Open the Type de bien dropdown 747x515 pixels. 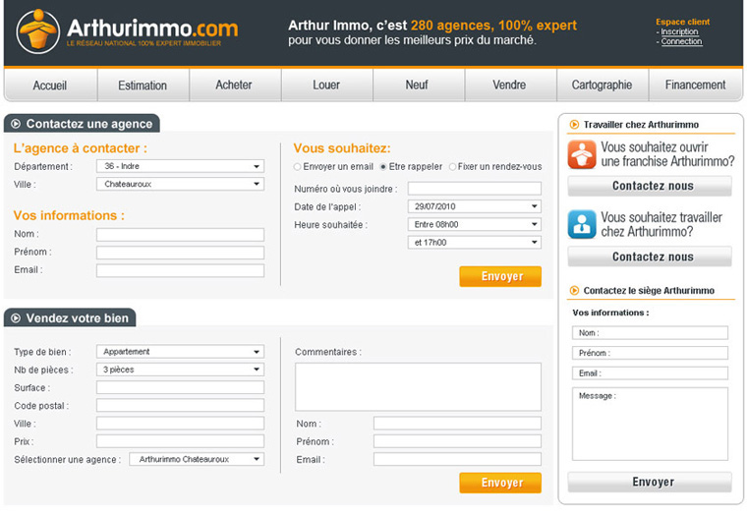coord(181,352)
